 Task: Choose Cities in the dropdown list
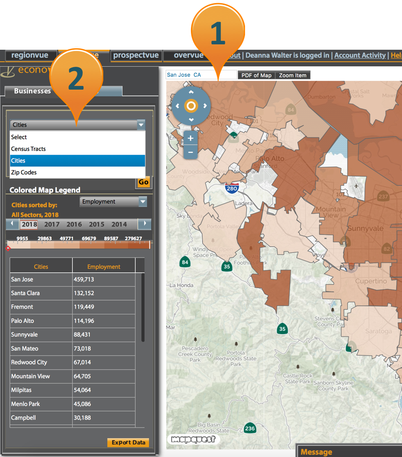(x=77, y=160)
